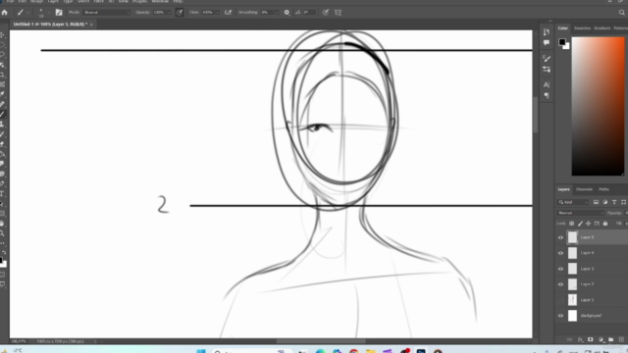628x353 pixels.
Task: Open the layer filter Kind dropdown
Action: coord(573,202)
